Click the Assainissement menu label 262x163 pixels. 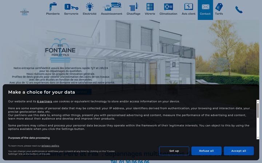pyautogui.click(x=112, y=14)
